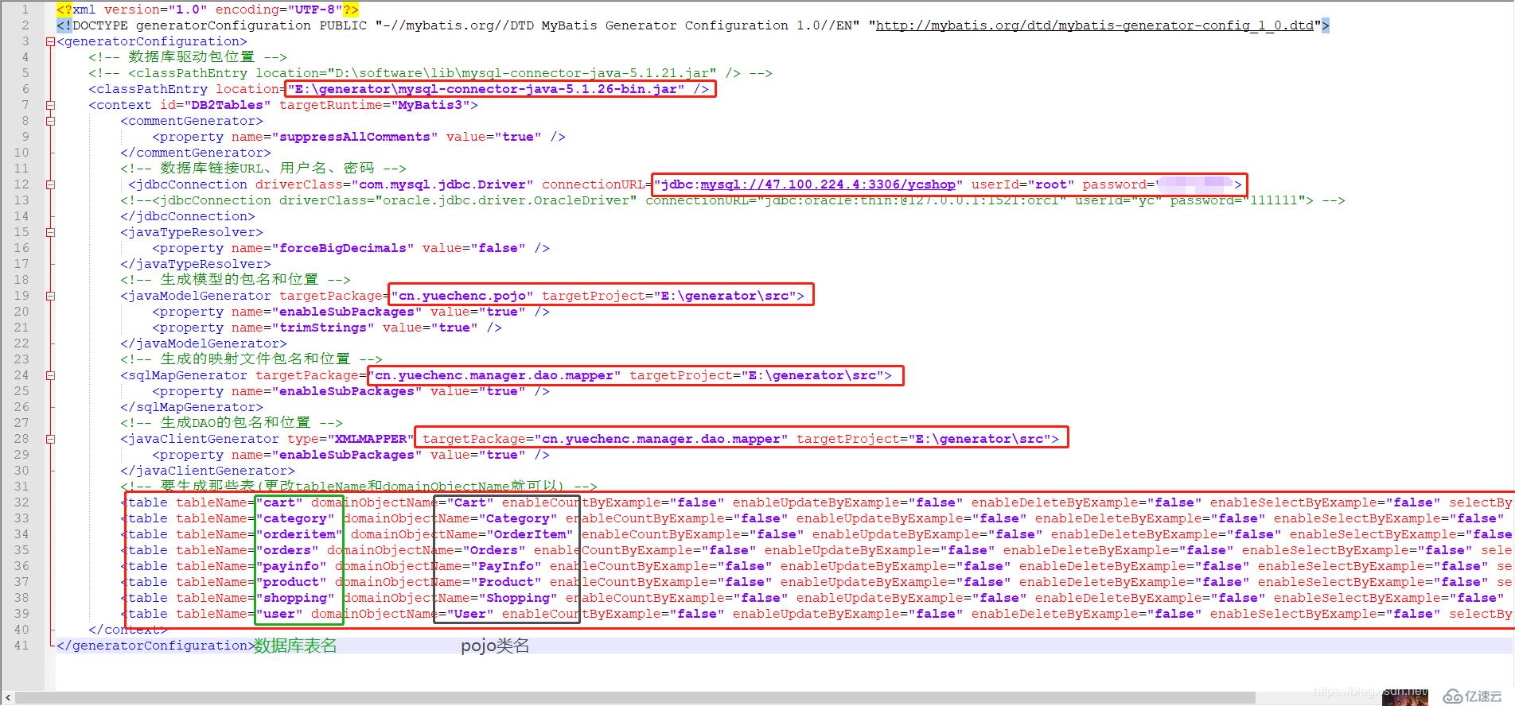This screenshot has height=706, width=1515.
Task: Collapse the javaModelGenerator fold marker on line 19
Action: (51, 296)
